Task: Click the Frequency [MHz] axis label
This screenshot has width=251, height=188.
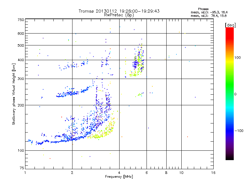Action: click(119, 177)
